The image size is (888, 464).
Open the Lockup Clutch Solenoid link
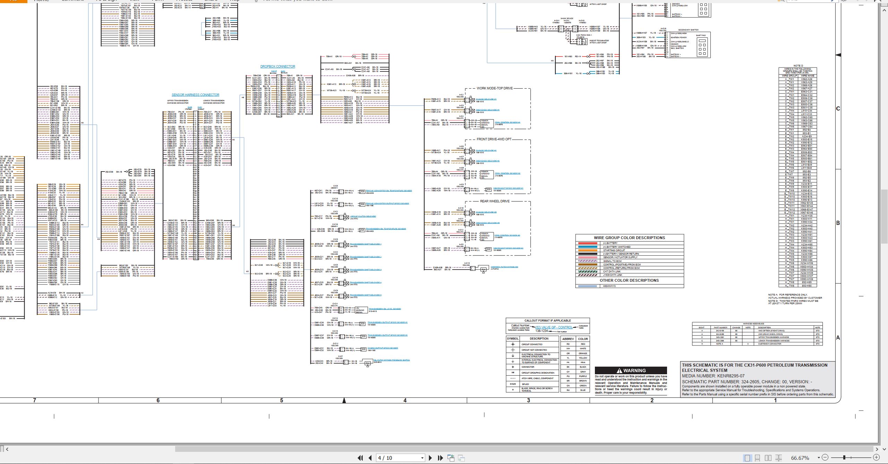point(363,216)
